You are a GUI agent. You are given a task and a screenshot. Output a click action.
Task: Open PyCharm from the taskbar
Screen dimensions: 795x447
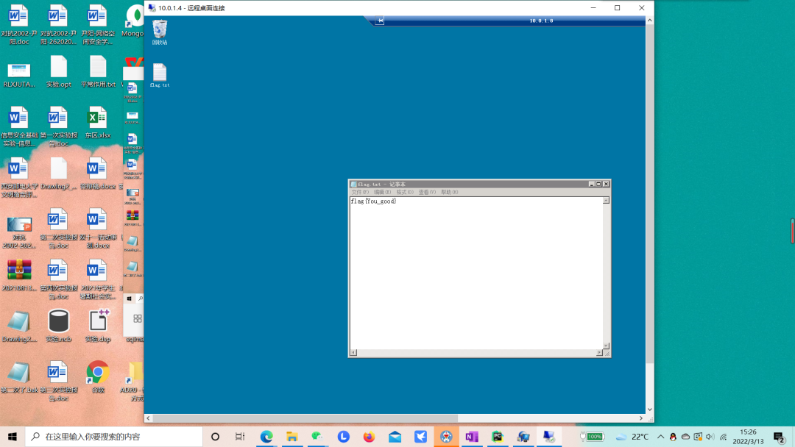498,437
